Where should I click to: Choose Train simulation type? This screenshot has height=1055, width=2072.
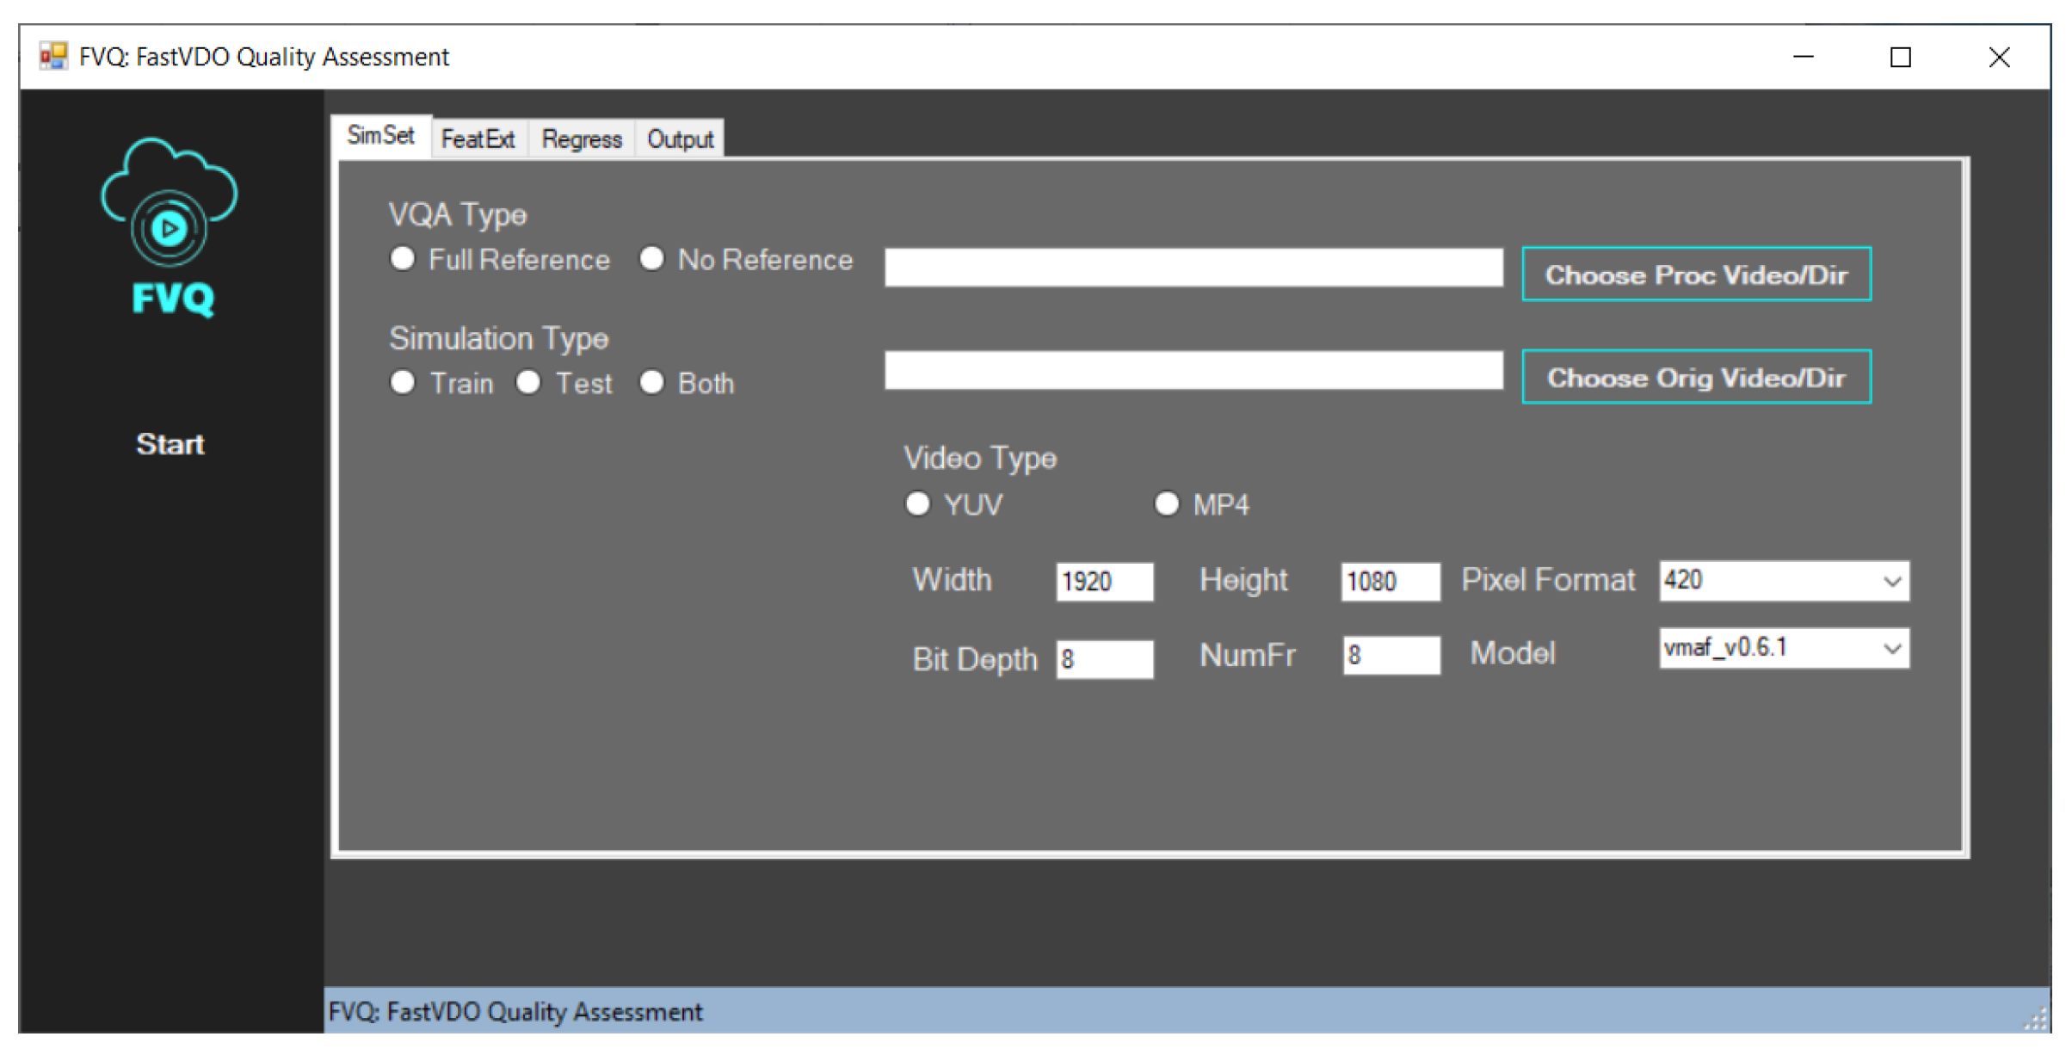(x=403, y=382)
